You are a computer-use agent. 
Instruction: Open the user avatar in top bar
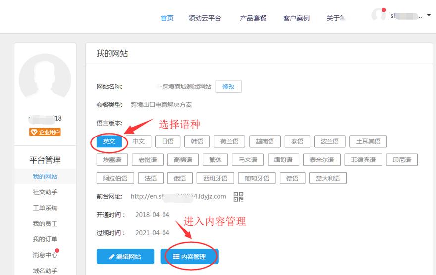pos(379,15)
